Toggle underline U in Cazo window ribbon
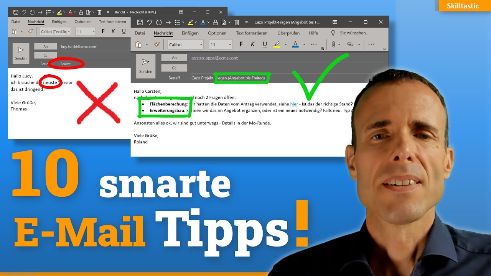Viewport: 491px width, 276px height. (265, 44)
